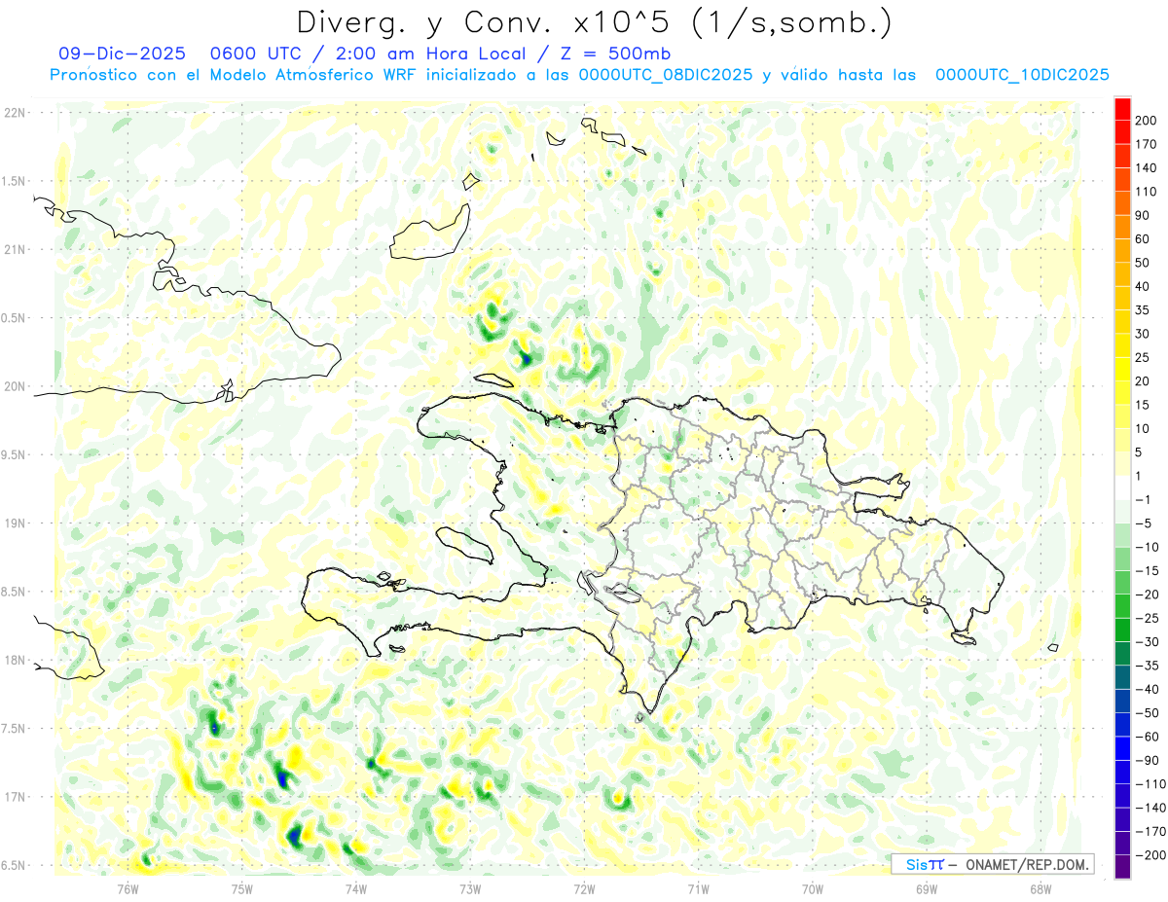
Task: Click the ONAMET/REP.DOM. logo box
Action: pyautogui.click(x=992, y=864)
